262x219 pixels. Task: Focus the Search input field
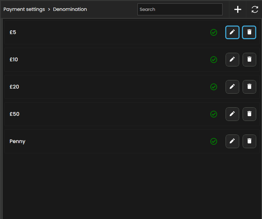tap(180, 10)
